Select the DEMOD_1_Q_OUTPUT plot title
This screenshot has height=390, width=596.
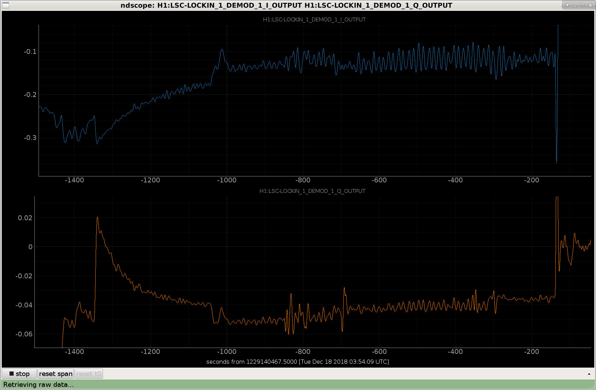(x=312, y=191)
